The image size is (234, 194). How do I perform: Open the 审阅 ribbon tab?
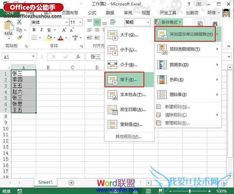tap(128, 13)
